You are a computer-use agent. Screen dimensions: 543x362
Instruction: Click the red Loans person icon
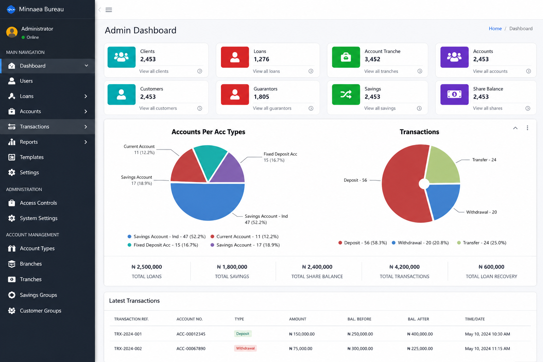click(235, 57)
